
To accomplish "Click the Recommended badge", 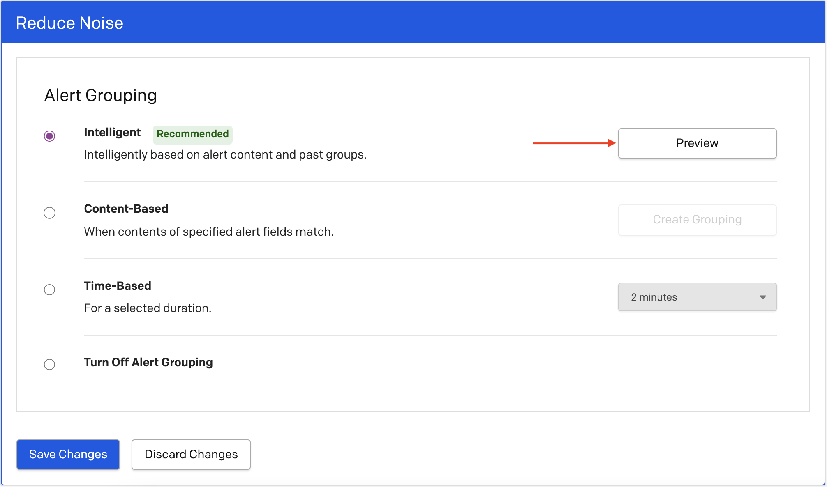I will click(193, 134).
